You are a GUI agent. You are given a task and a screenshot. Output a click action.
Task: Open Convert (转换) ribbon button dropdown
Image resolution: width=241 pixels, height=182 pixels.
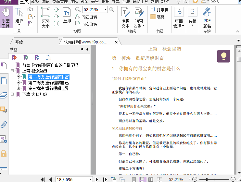coord(192,17)
